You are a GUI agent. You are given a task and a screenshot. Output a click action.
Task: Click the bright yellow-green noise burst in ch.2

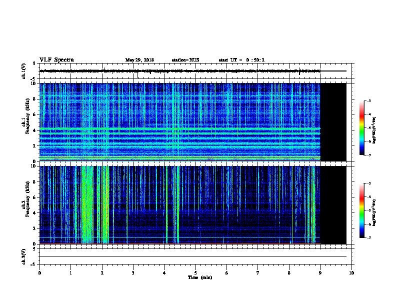pyautogui.click(x=87, y=205)
